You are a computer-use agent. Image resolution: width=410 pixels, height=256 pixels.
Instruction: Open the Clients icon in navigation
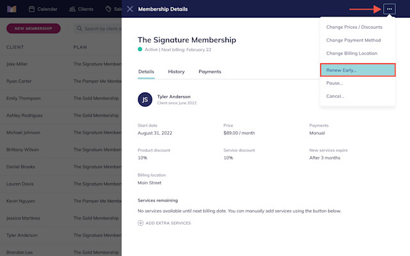(72, 9)
